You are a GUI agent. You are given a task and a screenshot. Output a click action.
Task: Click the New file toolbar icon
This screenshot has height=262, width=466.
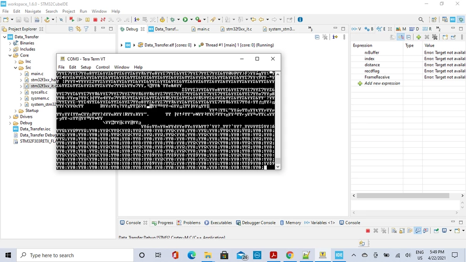pyautogui.click(x=6, y=20)
